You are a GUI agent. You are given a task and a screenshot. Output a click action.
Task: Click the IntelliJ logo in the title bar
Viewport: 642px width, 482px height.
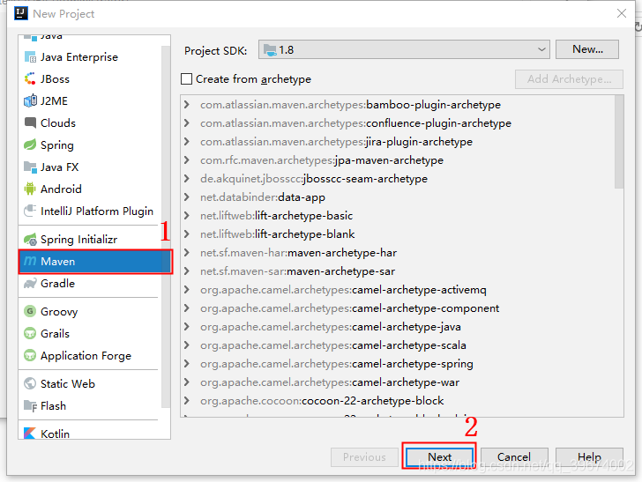21,13
